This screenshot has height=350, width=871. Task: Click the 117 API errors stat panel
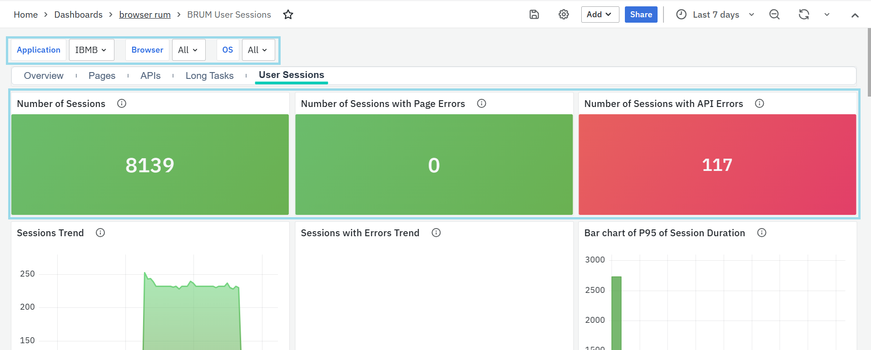(717, 165)
